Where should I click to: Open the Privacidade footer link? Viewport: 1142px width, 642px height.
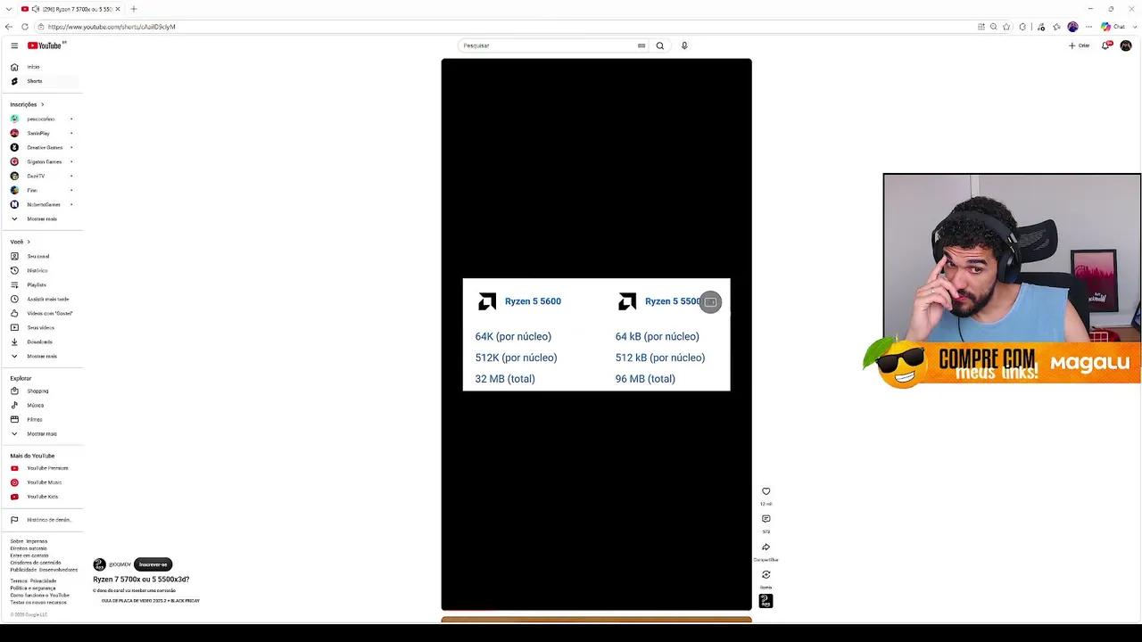(x=43, y=580)
